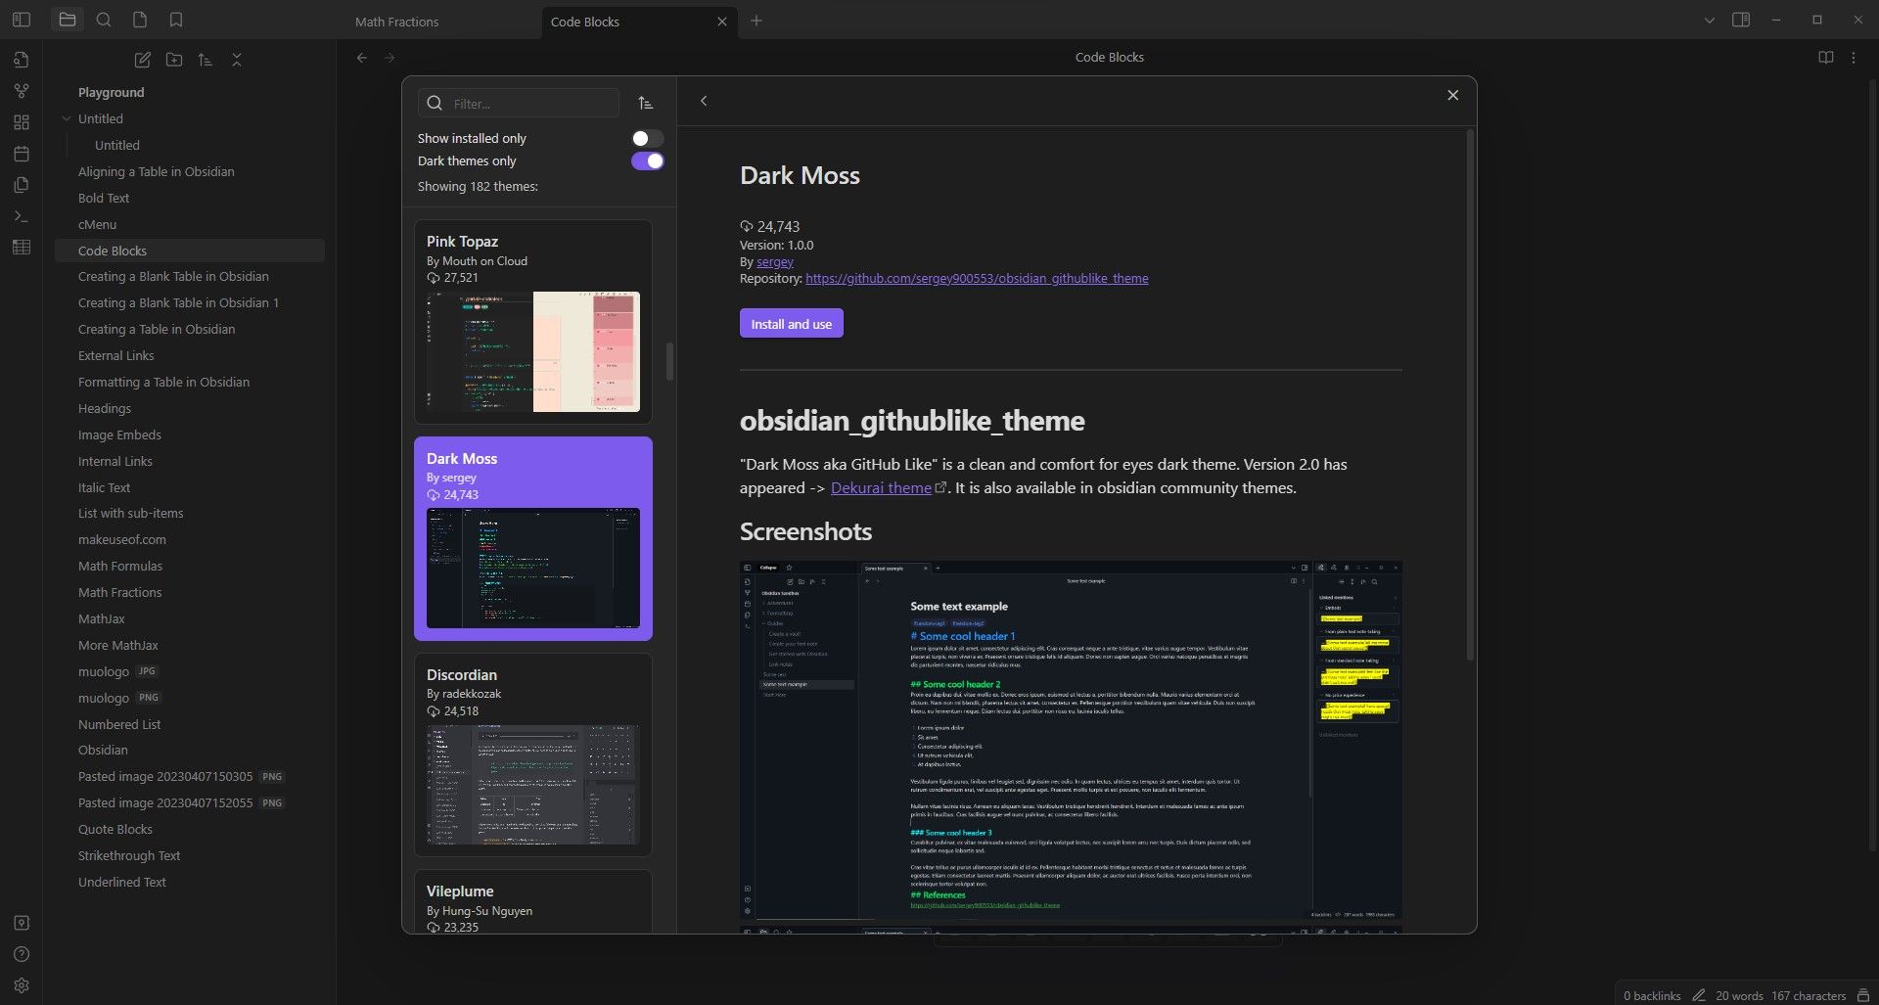Image resolution: width=1879 pixels, height=1005 pixels.
Task: Enable Show installed only
Action: tap(647, 138)
